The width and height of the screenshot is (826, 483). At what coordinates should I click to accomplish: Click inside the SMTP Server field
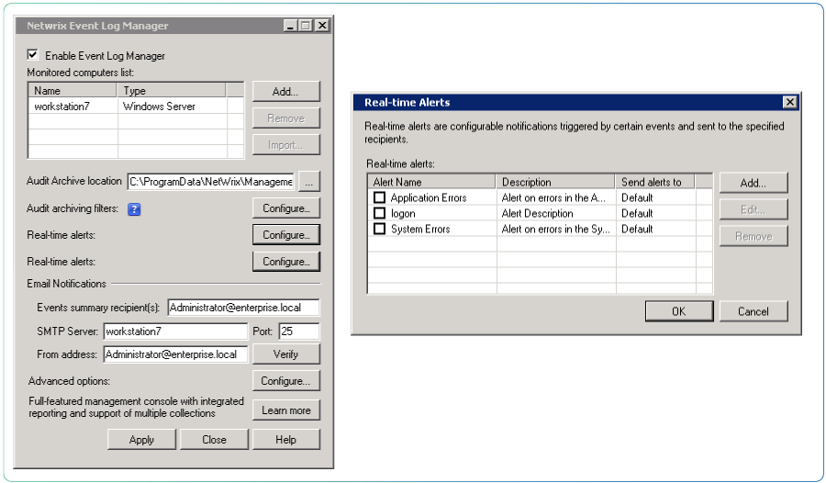pyautogui.click(x=174, y=331)
